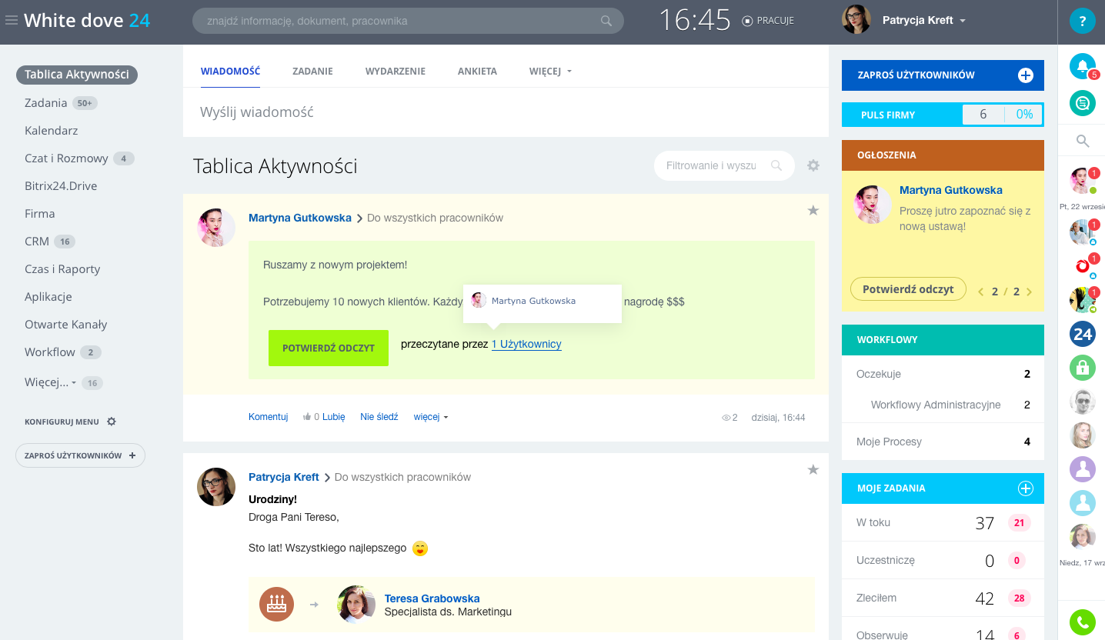1105x640 pixels.
Task: Toggle the Pracuję work status
Action: coord(767,21)
